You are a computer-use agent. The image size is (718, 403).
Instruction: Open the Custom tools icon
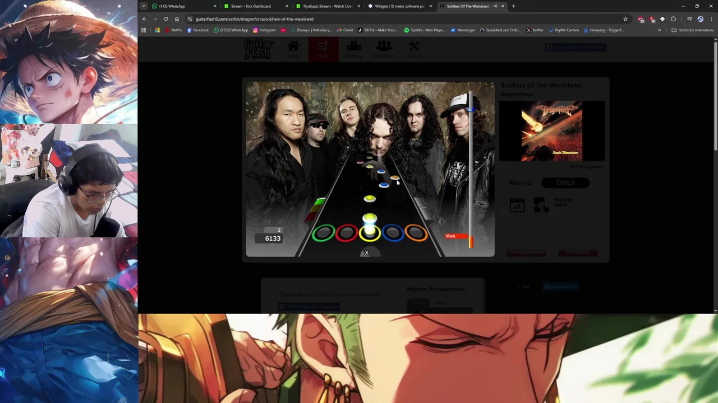click(x=414, y=49)
